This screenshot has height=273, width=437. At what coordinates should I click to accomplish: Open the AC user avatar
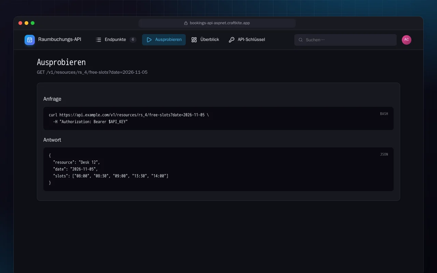click(407, 40)
